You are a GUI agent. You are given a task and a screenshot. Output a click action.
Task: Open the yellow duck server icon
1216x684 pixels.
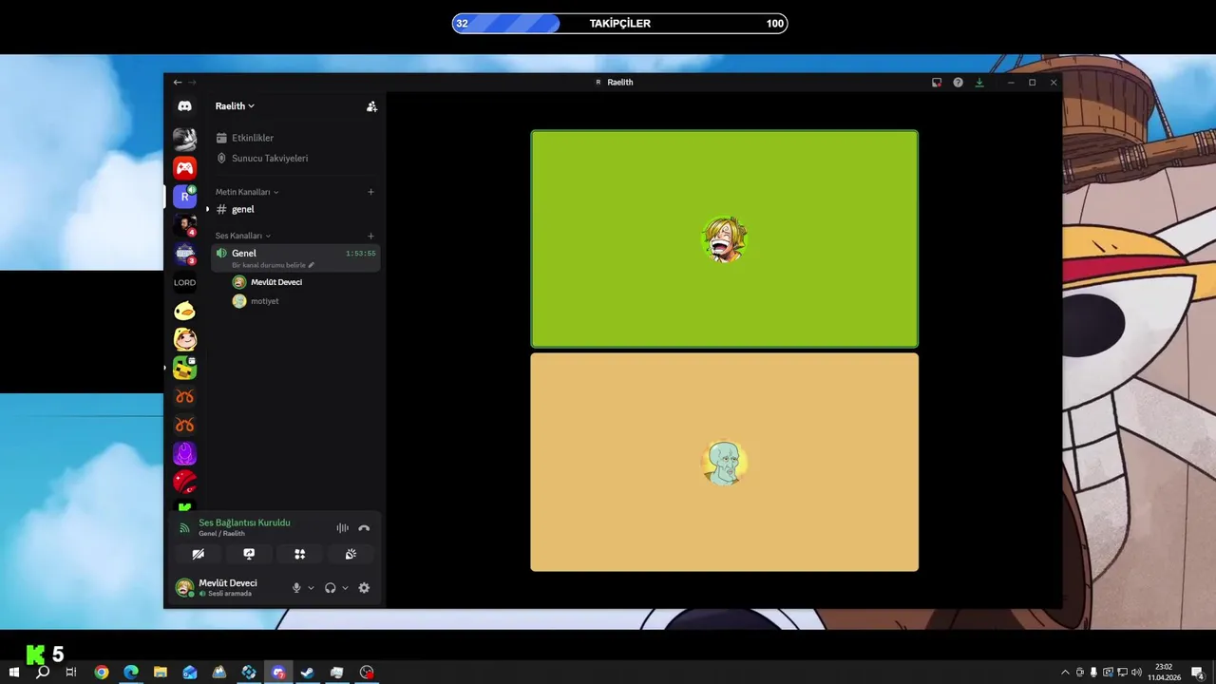click(184, 311)
